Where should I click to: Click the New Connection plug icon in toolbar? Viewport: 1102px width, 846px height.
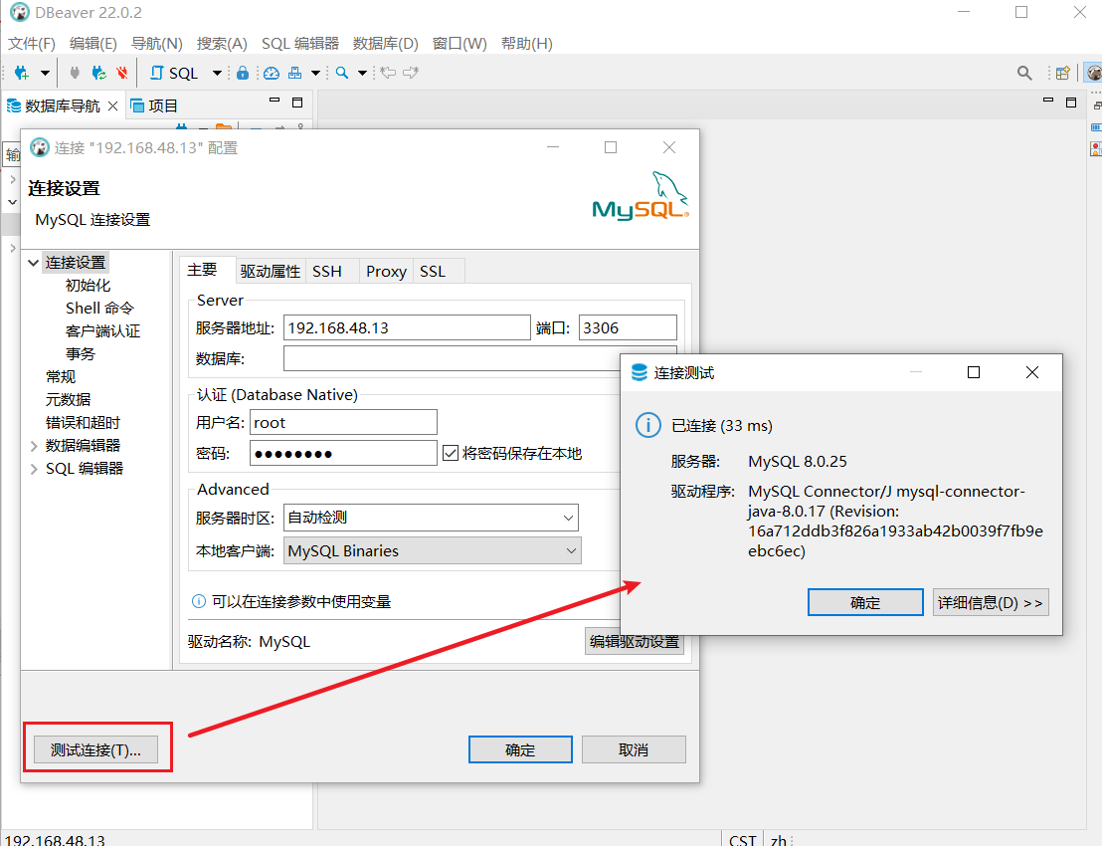(22, 73)
